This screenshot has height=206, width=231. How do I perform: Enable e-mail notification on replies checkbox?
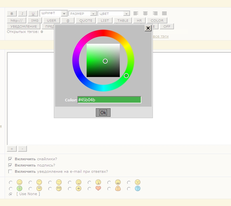click(x=10, y=171)
